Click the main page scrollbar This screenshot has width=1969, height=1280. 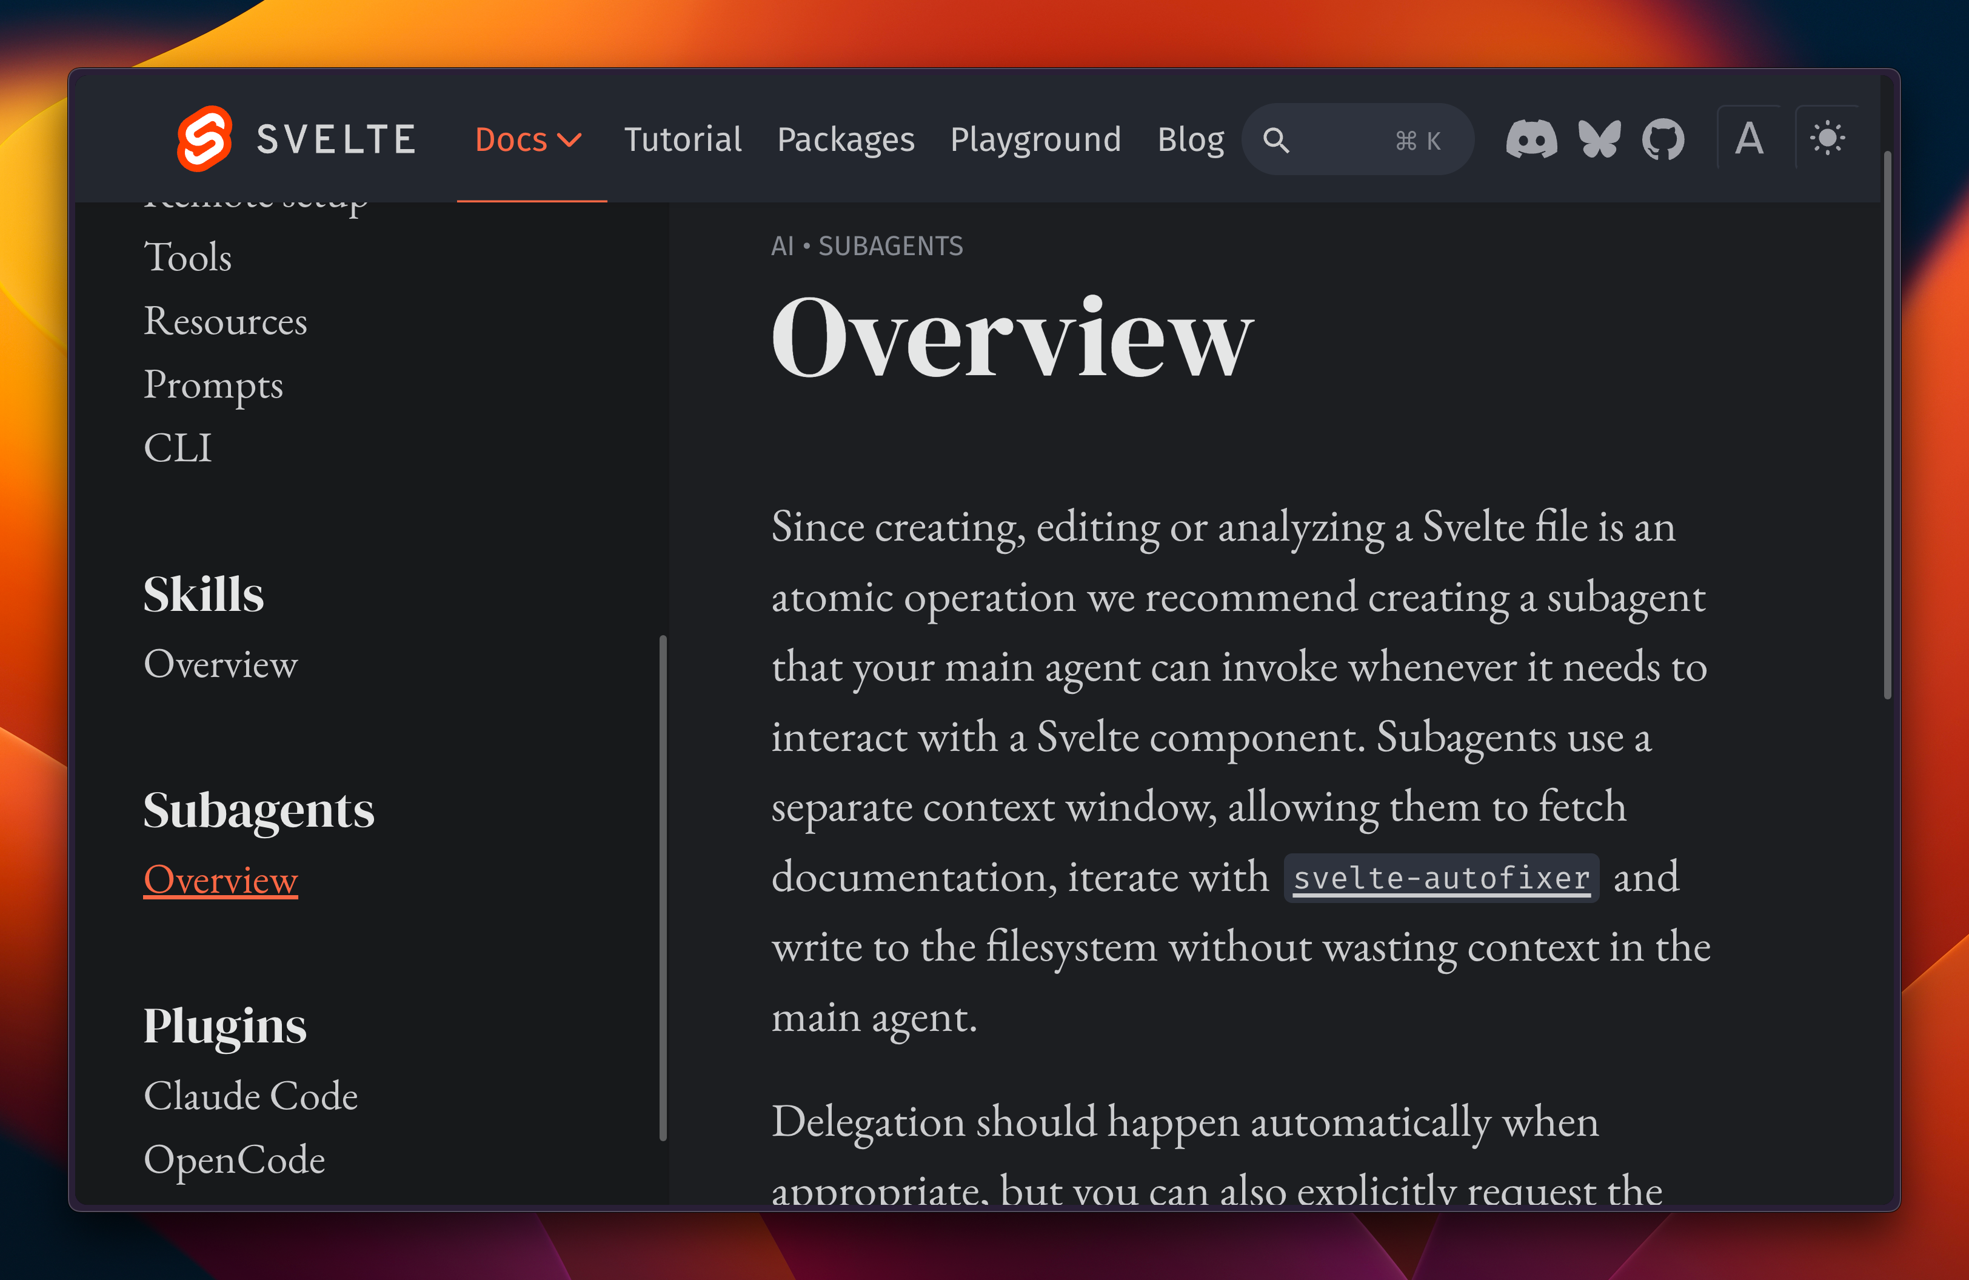[x=1887, y=425]
